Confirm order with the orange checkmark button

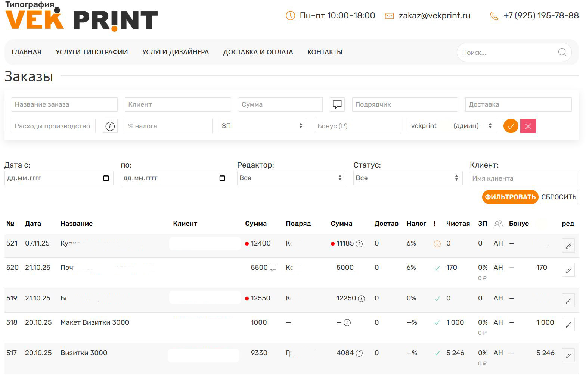coord(511,126)
